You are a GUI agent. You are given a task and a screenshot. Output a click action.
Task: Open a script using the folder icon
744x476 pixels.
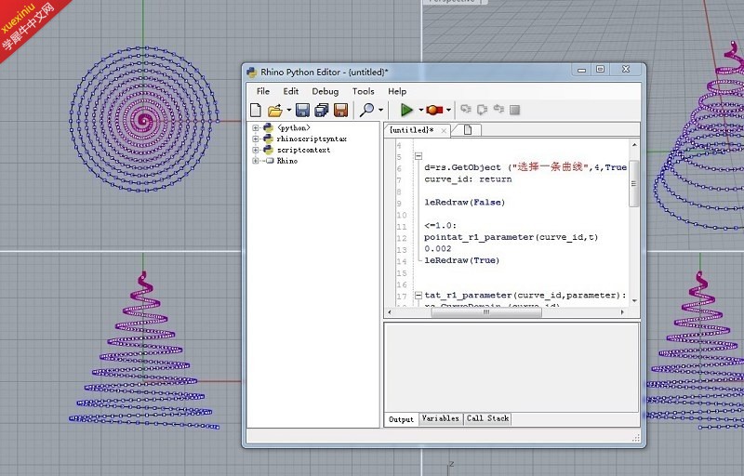(x=274, y=110)
